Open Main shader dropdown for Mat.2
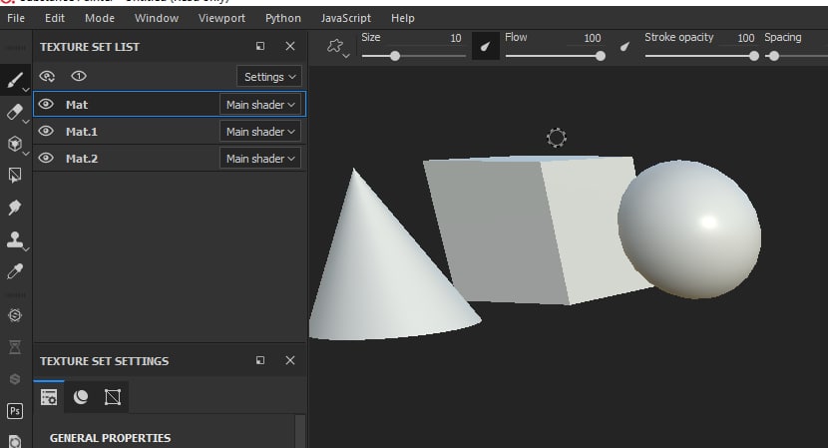Viewport: 828px width, 448px height. point(260,159)
